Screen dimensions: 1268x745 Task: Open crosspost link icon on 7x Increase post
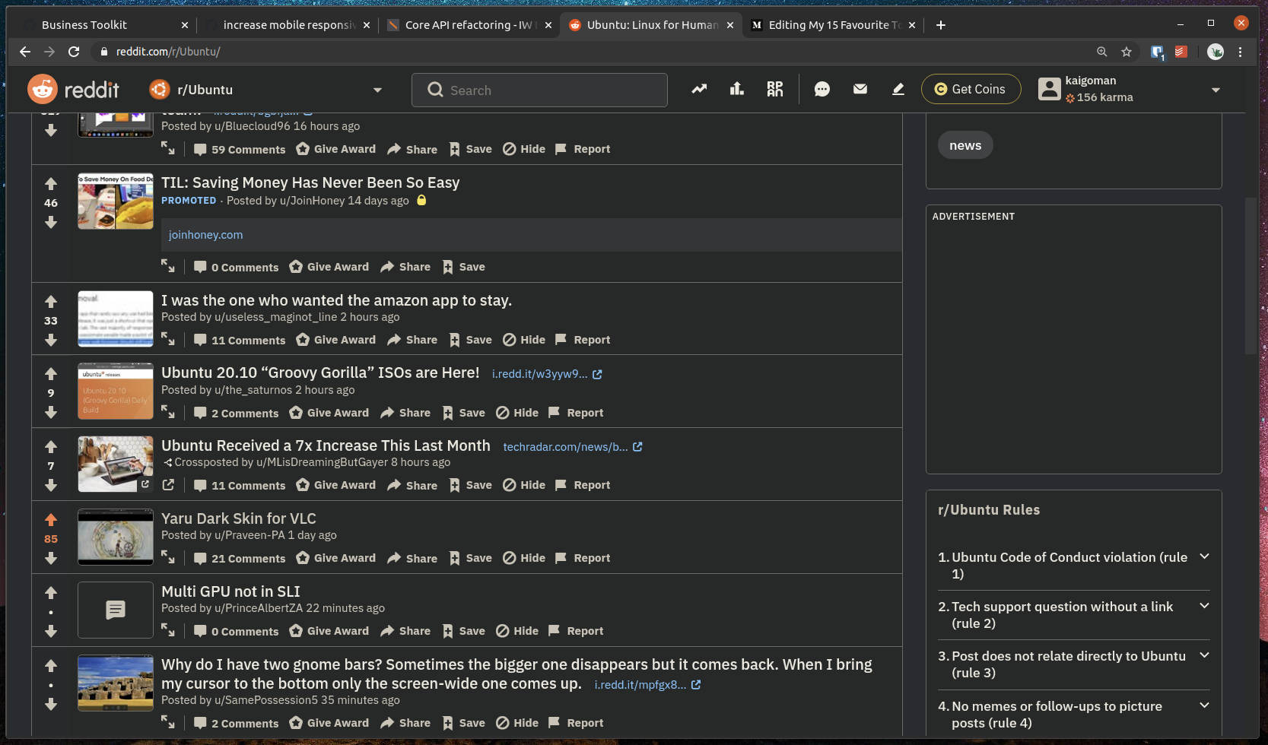coord(168,484)
